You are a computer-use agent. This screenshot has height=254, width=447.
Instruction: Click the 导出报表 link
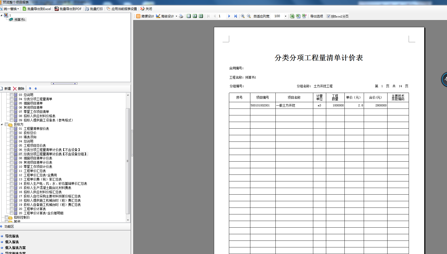(12, 236)
